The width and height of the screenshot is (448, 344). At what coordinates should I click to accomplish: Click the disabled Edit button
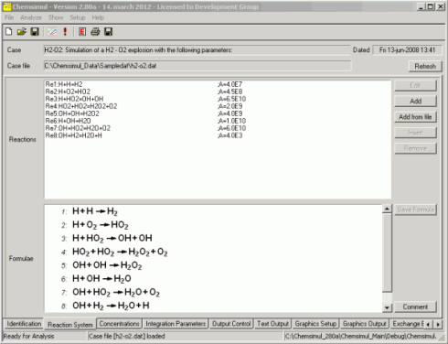point(415,85)
